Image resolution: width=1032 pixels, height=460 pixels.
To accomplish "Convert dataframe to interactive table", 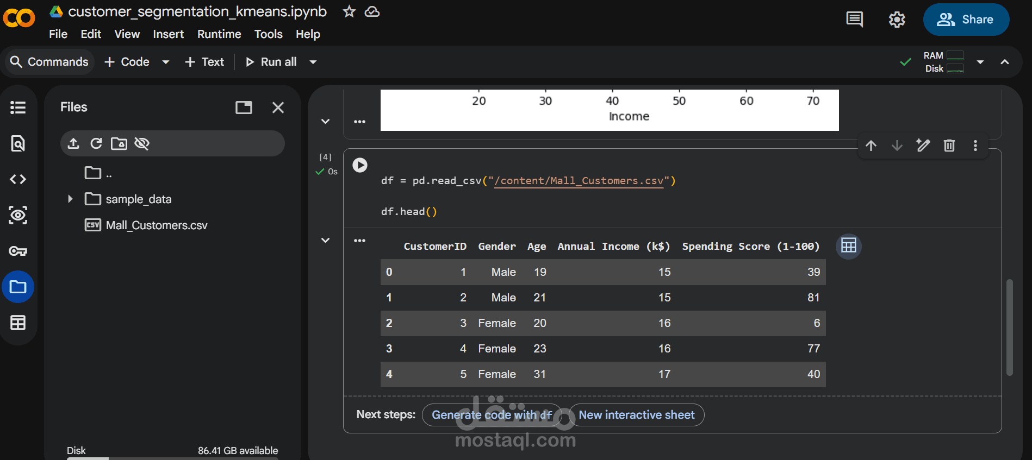I will [848, 246].
